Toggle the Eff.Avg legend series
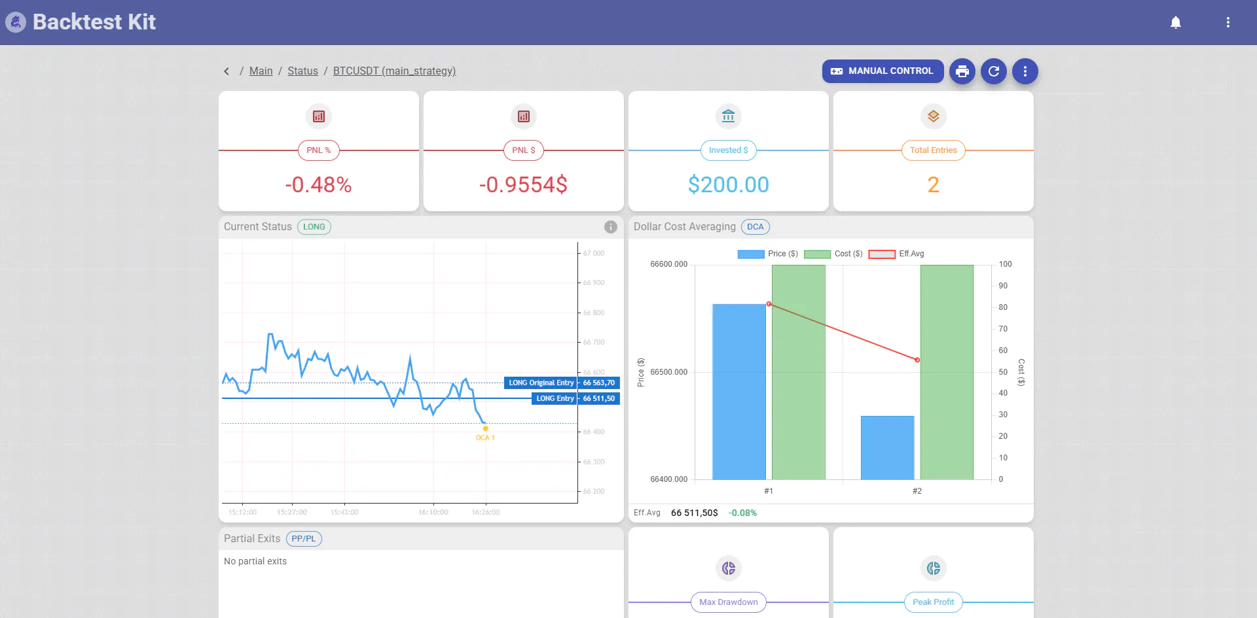This screenshot has width=1257, height=618. (x=896, y=254)
